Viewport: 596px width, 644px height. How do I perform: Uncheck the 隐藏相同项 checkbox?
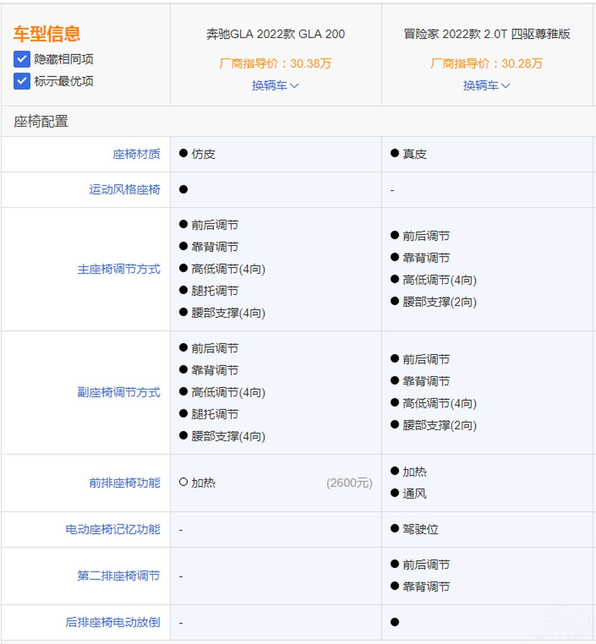pos(22,59)
